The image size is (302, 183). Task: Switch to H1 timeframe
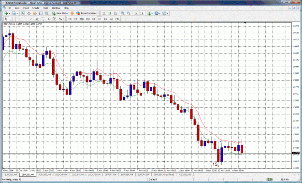[x=94, y=19]
